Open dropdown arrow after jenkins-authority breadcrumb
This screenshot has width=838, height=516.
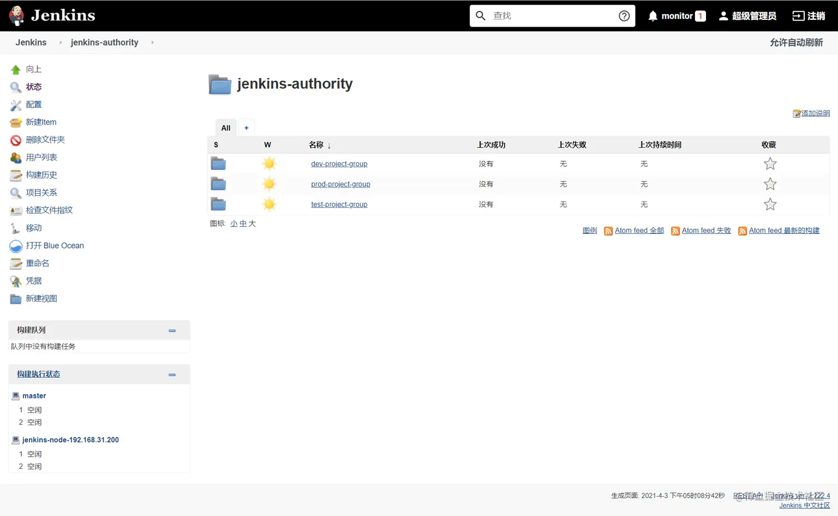pyautogui.click(x=152, y=43)
